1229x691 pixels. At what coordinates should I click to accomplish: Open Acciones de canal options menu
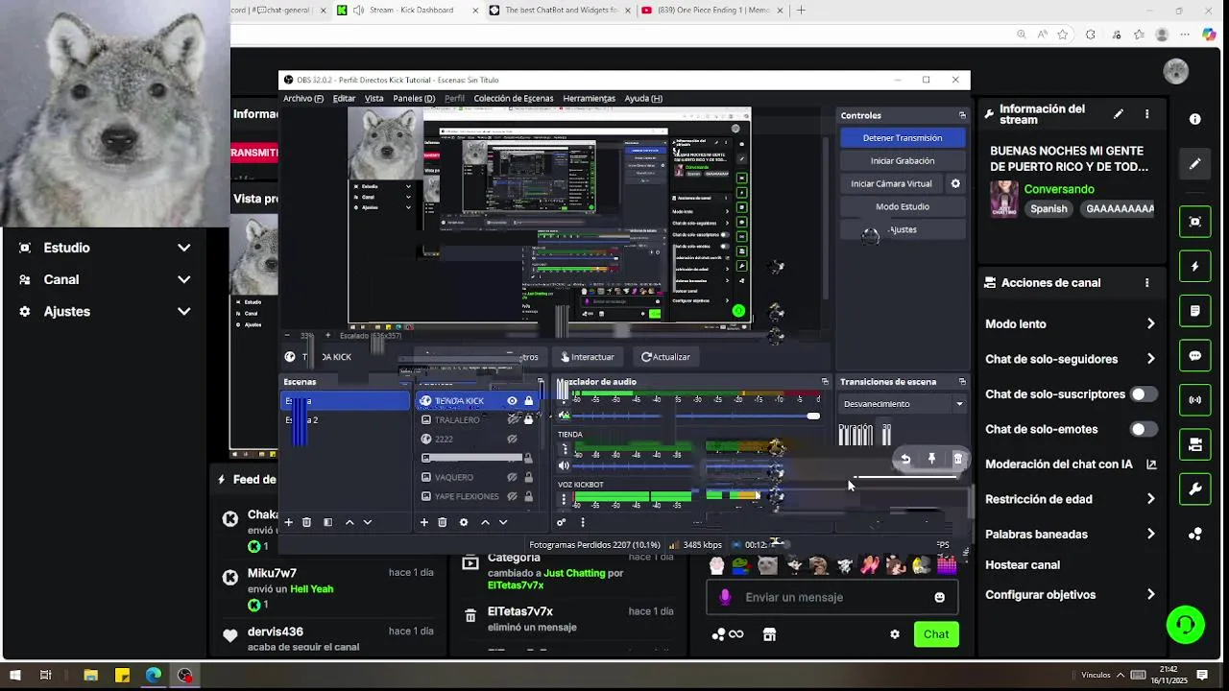point(1146,283)
